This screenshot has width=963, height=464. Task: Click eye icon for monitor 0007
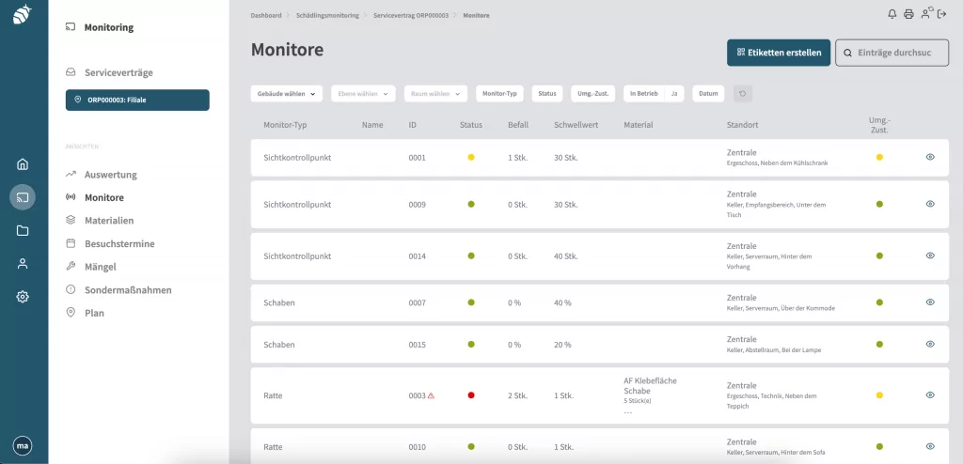pos(930,302)
